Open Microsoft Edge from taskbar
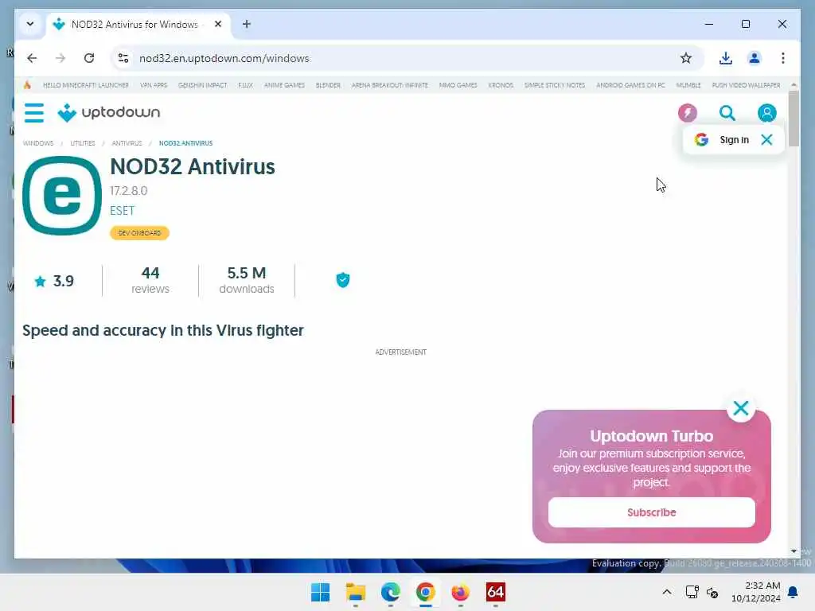 (x=390, y=592)
